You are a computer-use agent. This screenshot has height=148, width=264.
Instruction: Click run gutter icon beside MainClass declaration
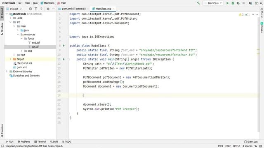[x=64, y=46]
